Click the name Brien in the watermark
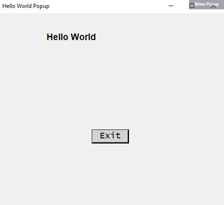 pos(200,4)
